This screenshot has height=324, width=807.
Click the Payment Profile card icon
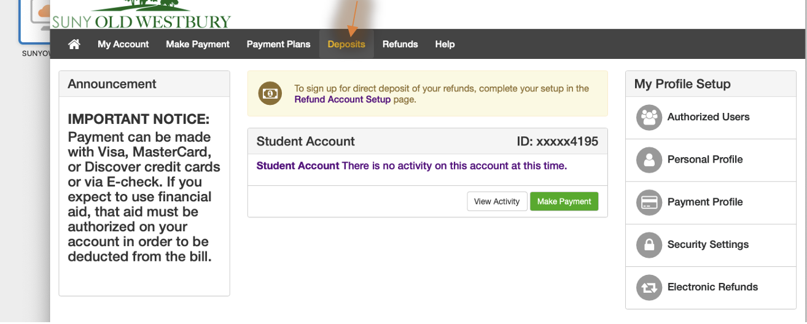click(x=649, y=202)
